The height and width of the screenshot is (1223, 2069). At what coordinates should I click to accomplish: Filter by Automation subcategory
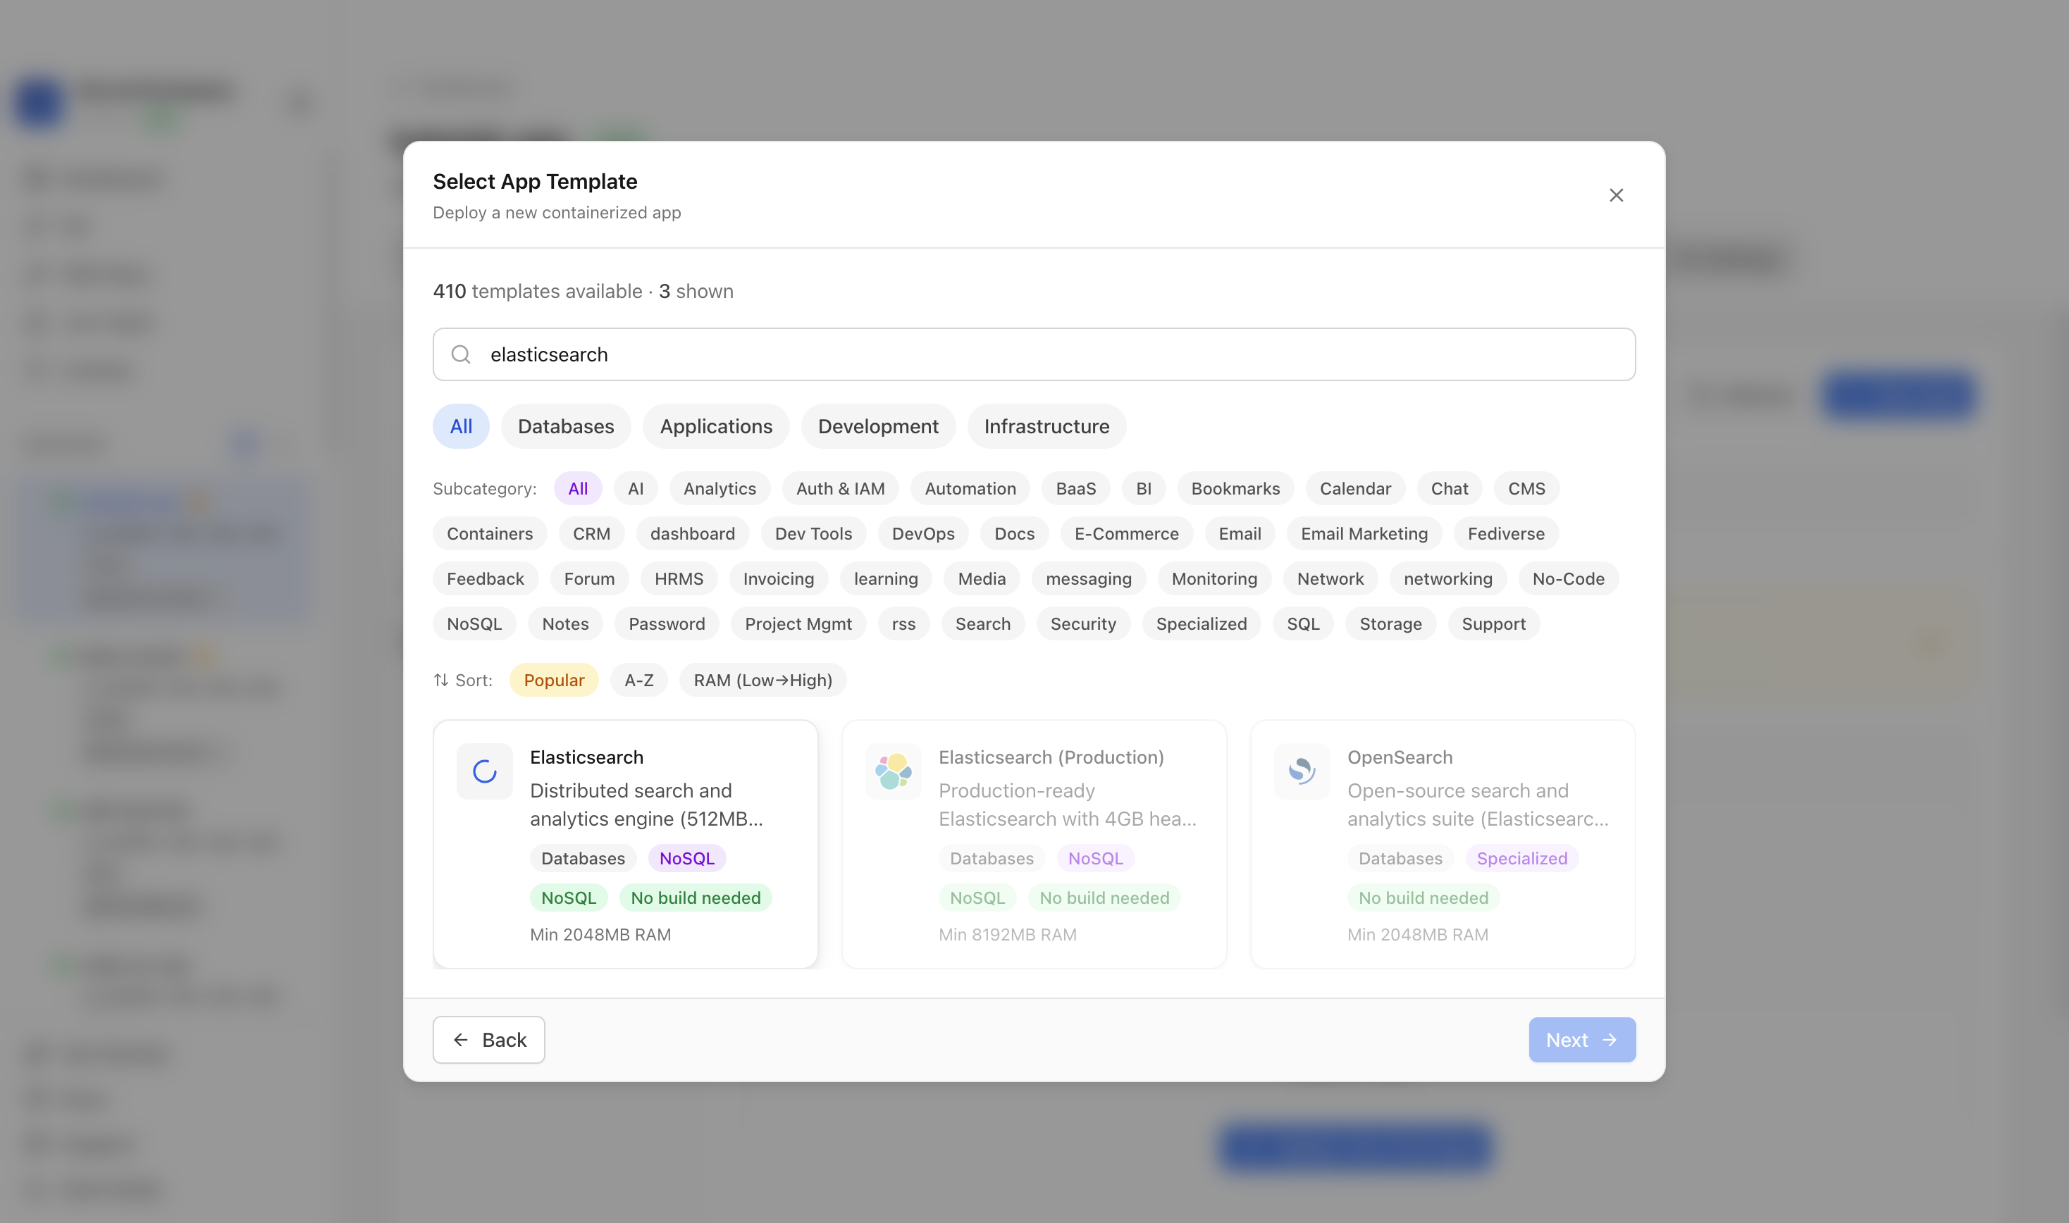(970, 489)
